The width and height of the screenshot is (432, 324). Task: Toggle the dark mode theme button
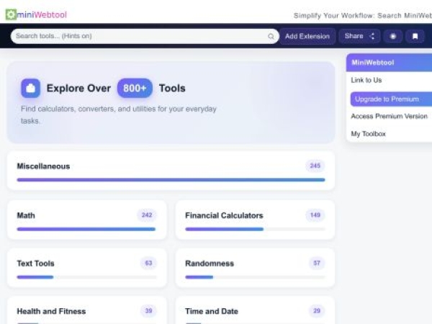click(x=392, y=36)
